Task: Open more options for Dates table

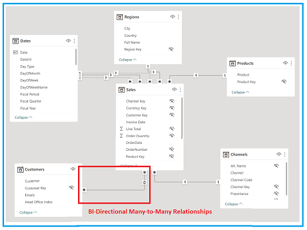Action: [74, 41]
